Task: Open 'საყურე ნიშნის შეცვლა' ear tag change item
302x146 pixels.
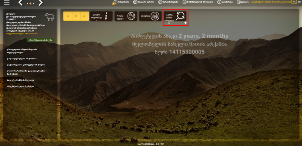Action: (x=20, y=80)
